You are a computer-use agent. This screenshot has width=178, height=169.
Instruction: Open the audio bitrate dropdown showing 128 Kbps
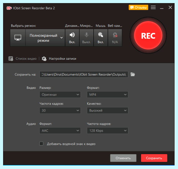click(x=108, y=131)
